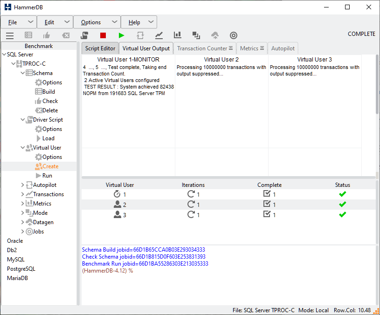Viewport: 380px width, 315px height.
Task: Click the File menu dropdown arrow
Action: tap(30, 22)
